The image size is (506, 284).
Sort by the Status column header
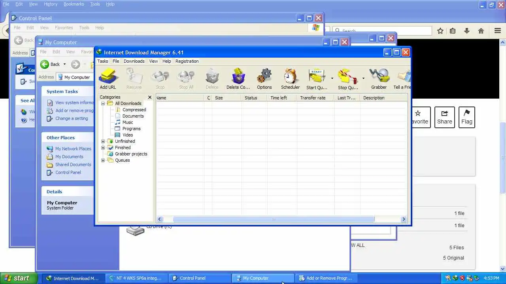click(x=254, y=98)
